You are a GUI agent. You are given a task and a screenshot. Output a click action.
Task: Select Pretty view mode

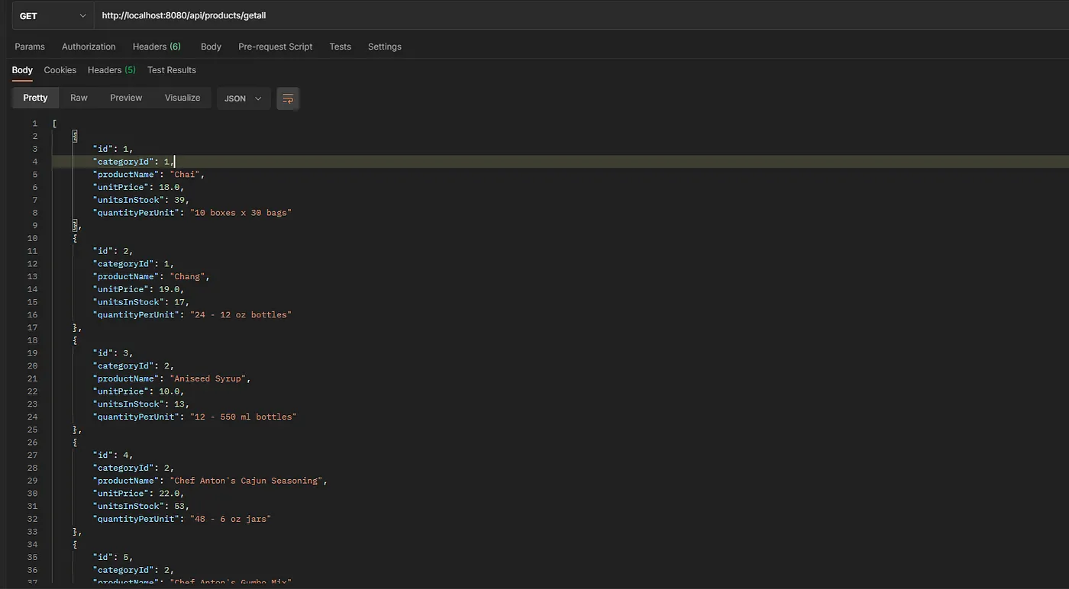[35, 98]
